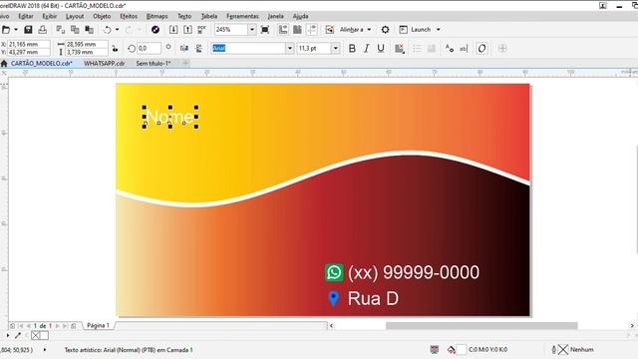
Task: Open the Editar menu
Action: point(26,16)
